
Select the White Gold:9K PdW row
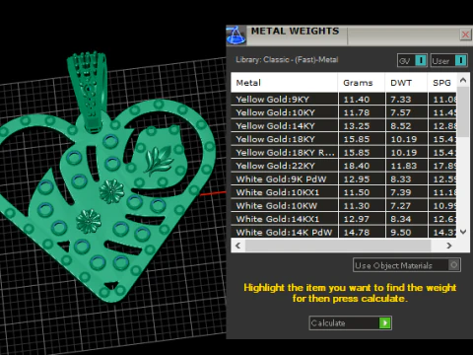[344, 179]
